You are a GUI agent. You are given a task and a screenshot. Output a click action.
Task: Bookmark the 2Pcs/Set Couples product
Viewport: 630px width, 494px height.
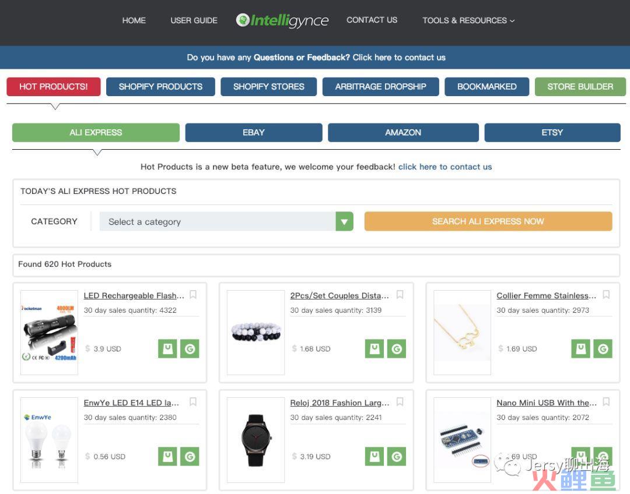point(400,295)
